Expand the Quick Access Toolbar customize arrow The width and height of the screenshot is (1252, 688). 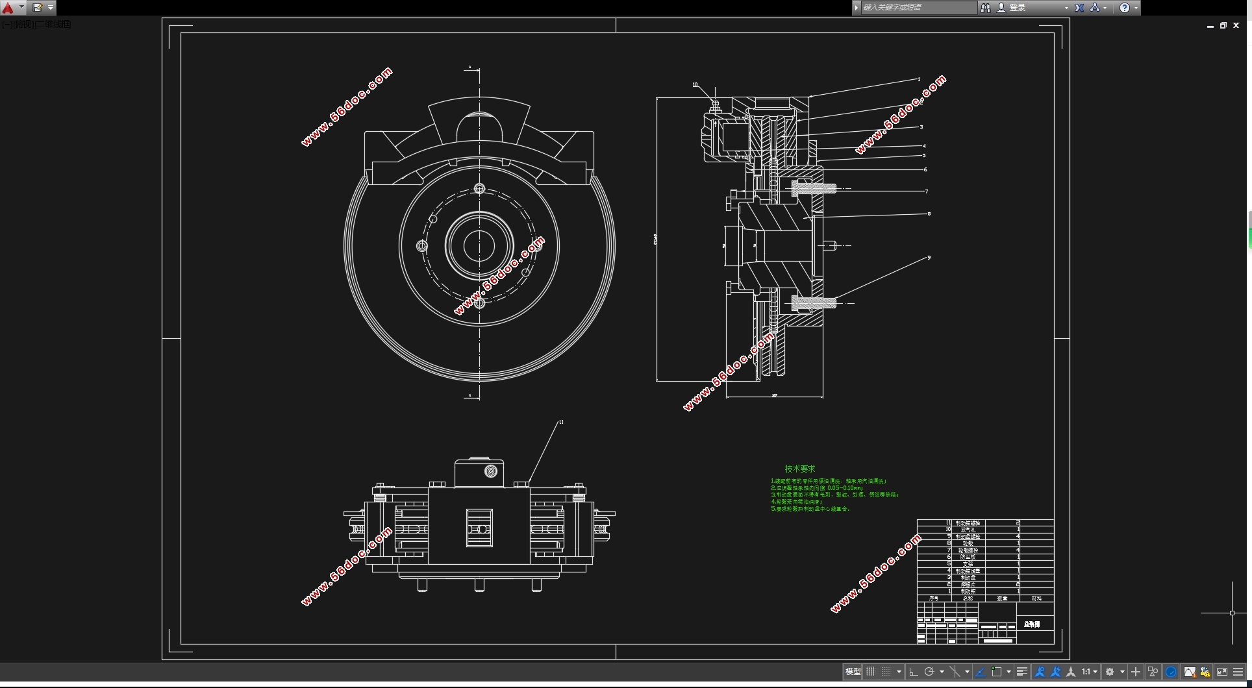coord(51,8)
